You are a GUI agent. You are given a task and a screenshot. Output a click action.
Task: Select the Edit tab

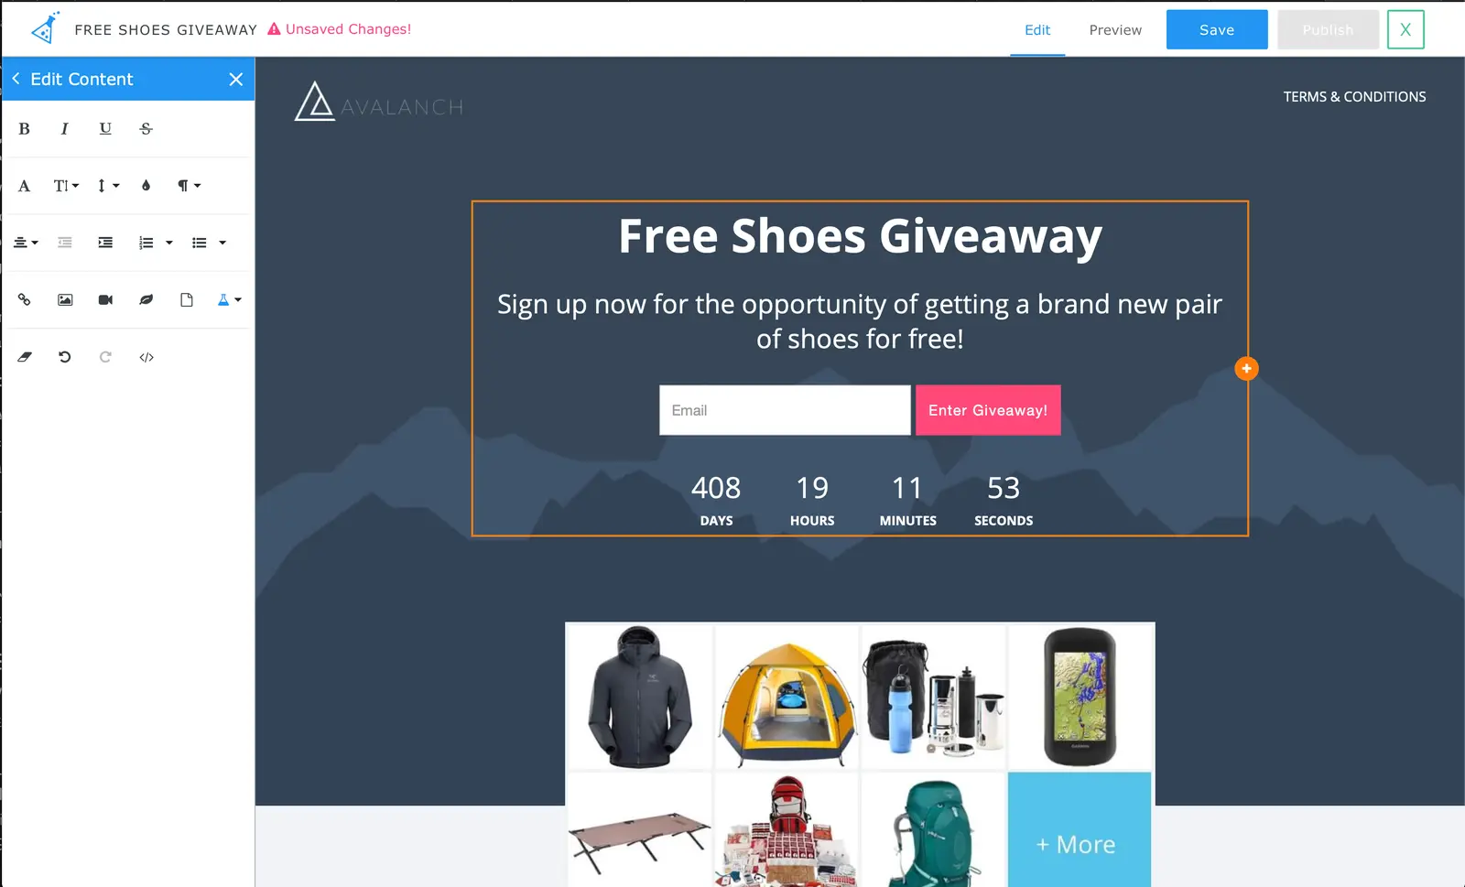1037,30
